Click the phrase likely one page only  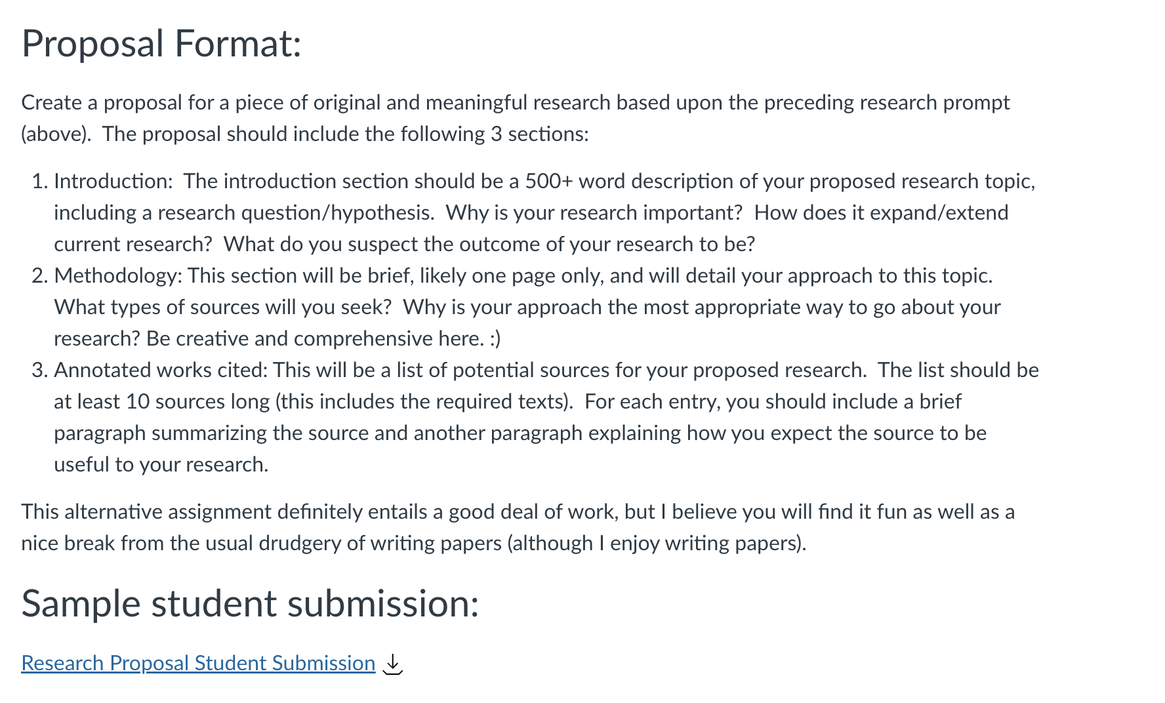point(512,275)
